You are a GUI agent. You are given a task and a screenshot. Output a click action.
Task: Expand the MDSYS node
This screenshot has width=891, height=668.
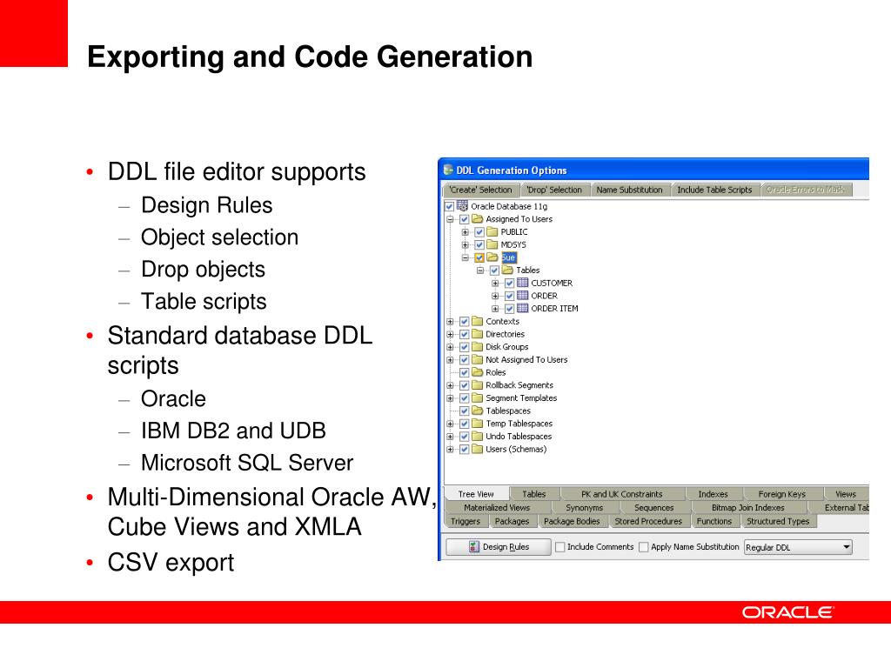(x=465, y=244)
